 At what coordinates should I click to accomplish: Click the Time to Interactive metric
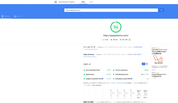coord(131,70)
